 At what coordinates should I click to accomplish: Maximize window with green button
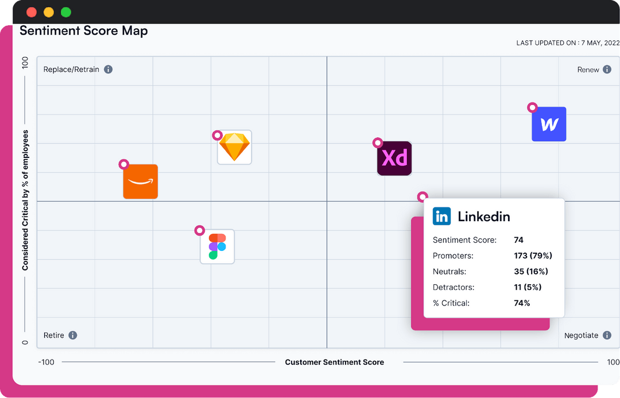(66, 12)
